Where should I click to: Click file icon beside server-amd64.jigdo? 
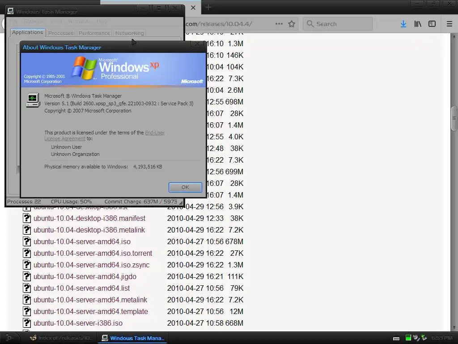(x=26, y=276)
